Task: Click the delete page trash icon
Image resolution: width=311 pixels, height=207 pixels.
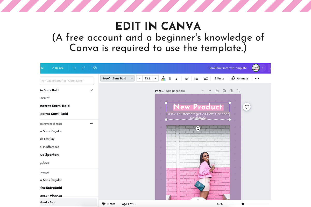Action: pos(231,91)
